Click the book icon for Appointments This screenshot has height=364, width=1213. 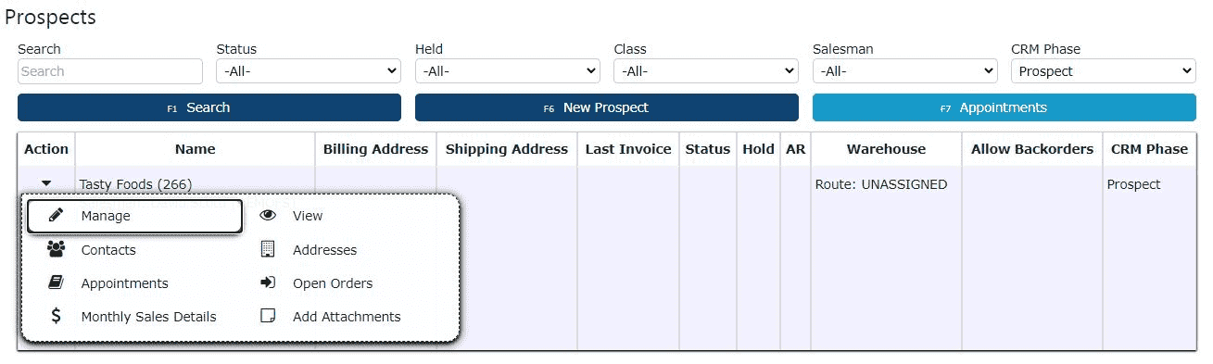coord(56,282)
